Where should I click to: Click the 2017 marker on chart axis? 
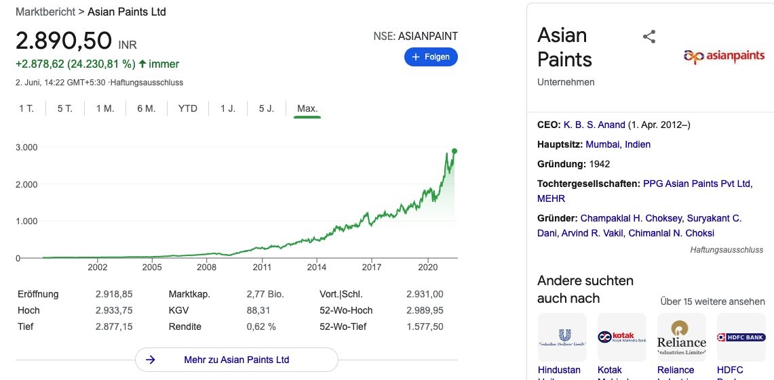pyautogui.click(x=371, y=267)
